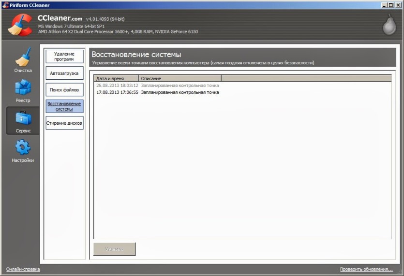Open the Онлайн-справка link
The width and height of the screenshot is (404, 276).
(x=23, y=269)
